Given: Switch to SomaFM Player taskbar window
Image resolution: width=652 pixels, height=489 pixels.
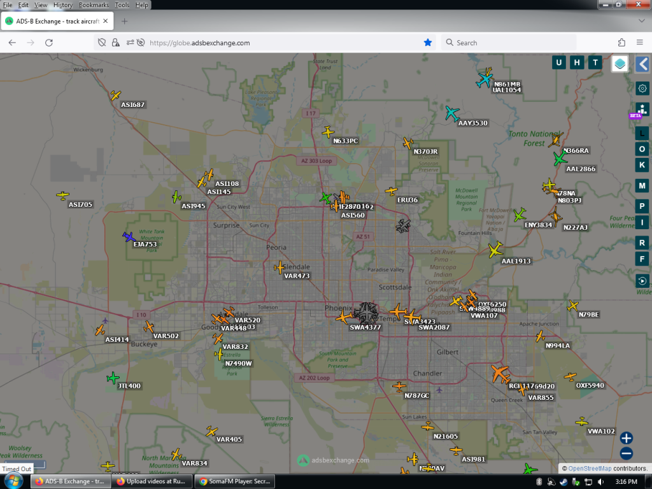Looking at the screenshot, I should (235, 481).
